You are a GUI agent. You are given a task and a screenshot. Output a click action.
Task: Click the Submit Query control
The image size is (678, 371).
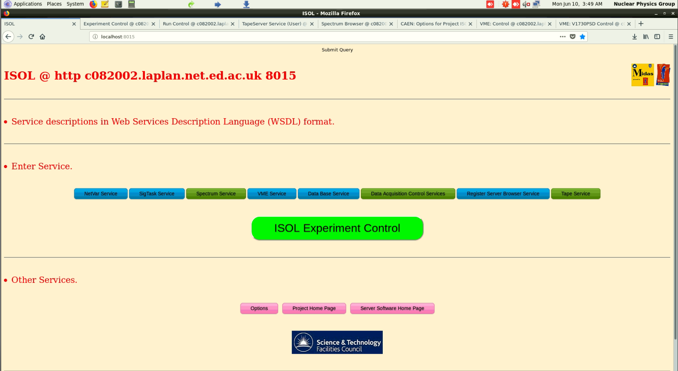point(337,50)
